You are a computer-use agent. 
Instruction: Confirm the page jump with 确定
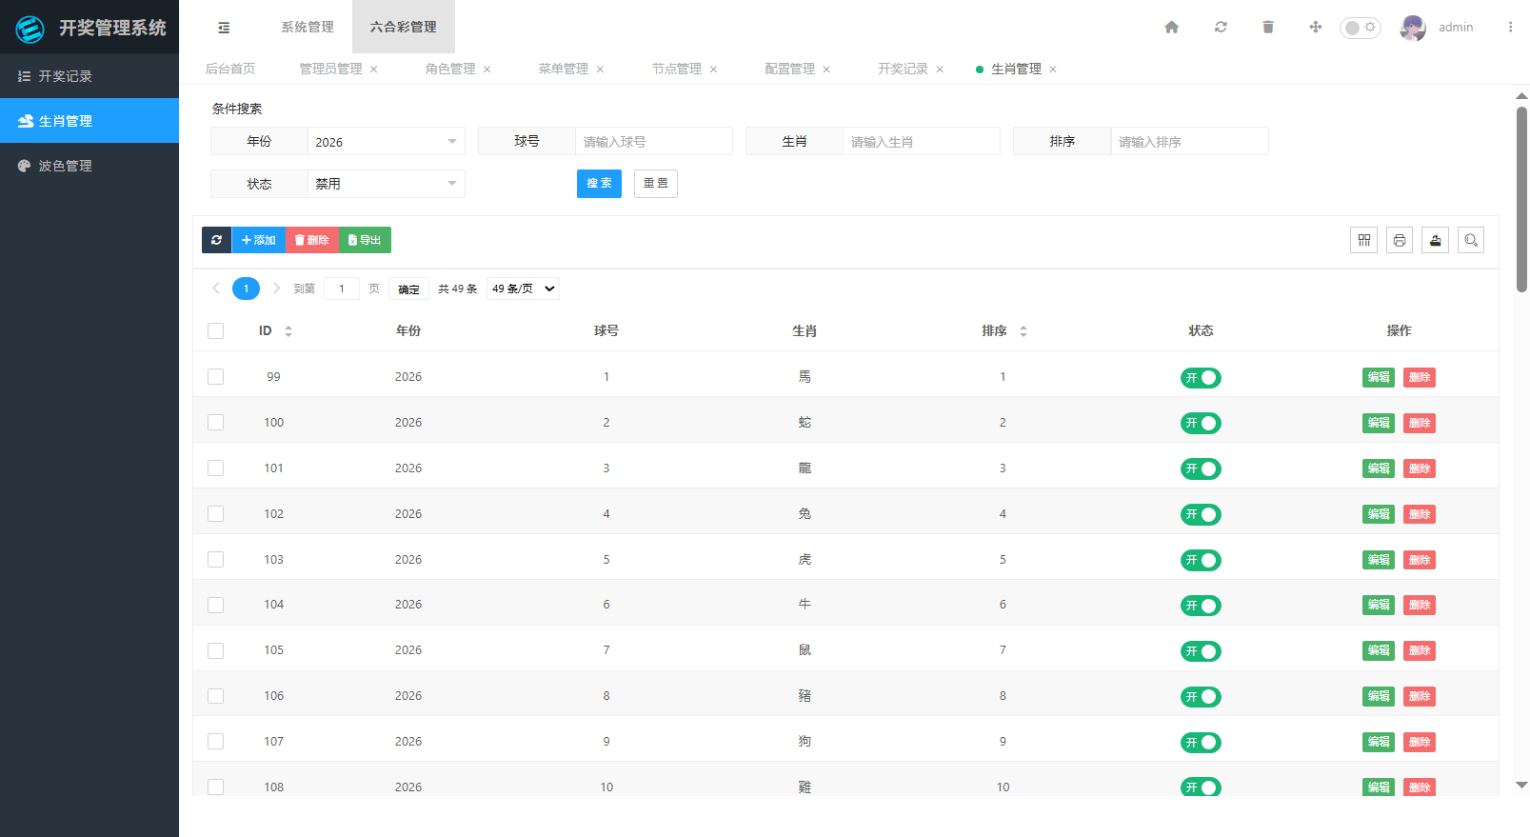tap(408, 289)
